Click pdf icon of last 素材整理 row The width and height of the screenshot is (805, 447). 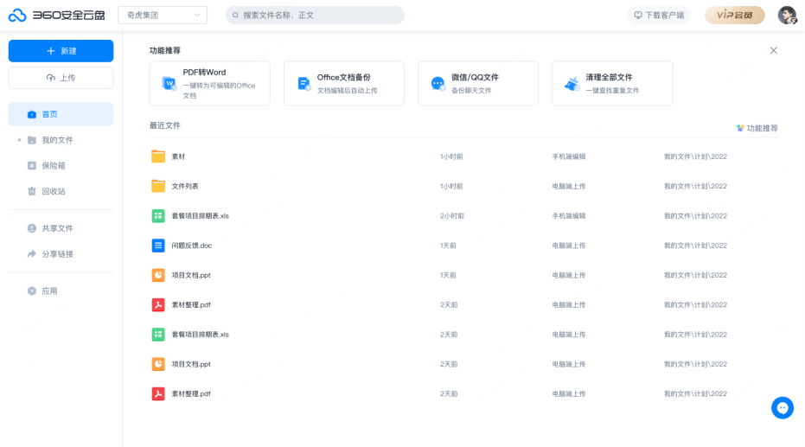[x=158, y=394]
